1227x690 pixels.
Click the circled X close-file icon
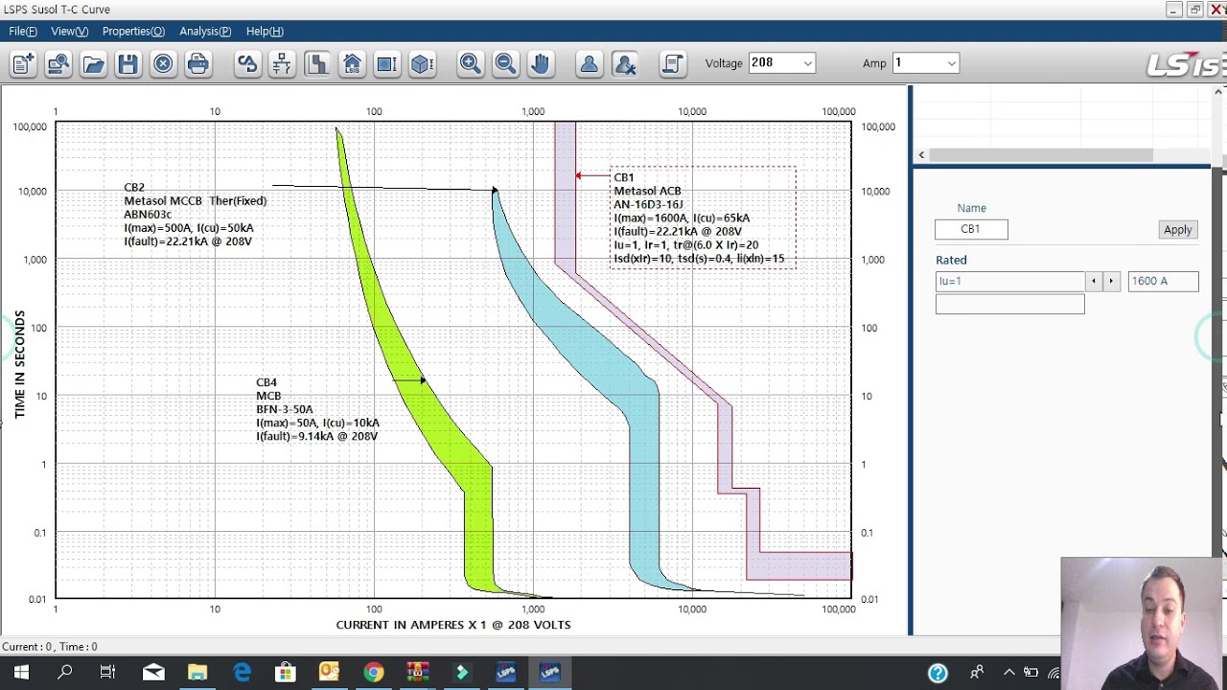(163, 64)
